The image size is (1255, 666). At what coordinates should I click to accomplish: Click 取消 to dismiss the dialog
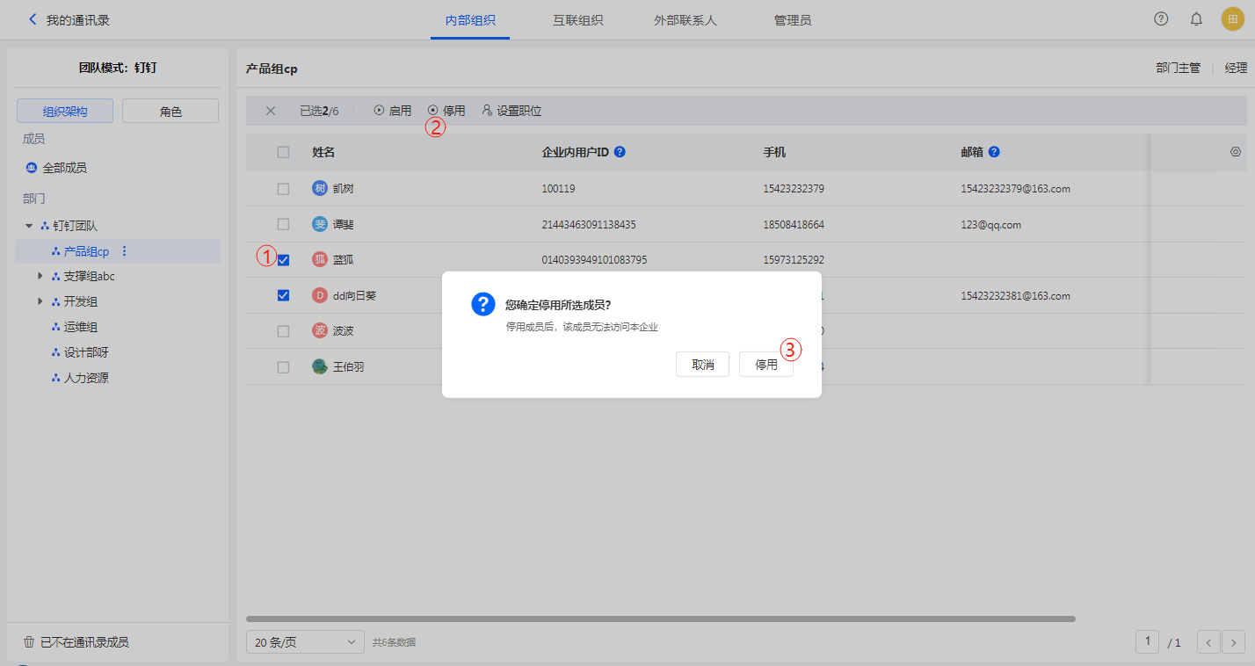pyautogui.click(x=702, y=365)
